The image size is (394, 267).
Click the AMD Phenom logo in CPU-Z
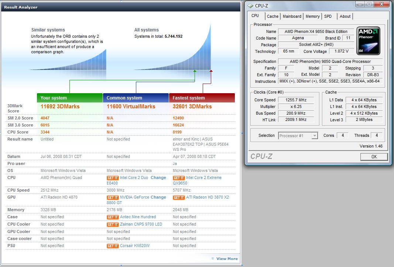pyautogui.click(x=369, y=41)
